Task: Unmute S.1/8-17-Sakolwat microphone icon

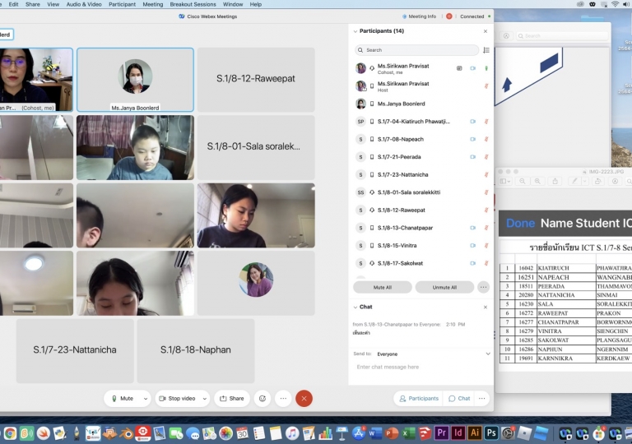Action: pos(486,263)
